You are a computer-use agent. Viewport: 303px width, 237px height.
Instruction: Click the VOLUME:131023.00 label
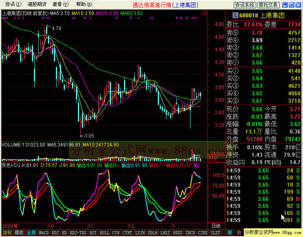click(23, 145)
